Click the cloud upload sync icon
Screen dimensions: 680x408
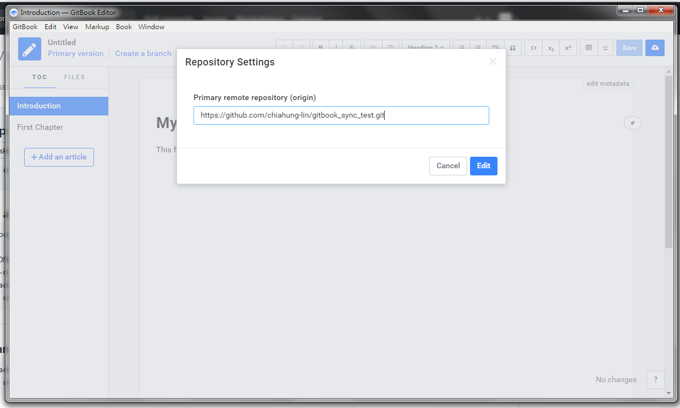click(655, 48)
